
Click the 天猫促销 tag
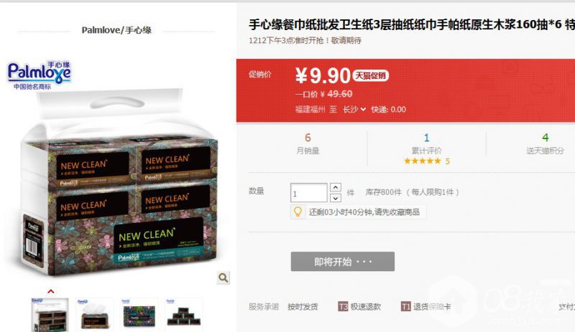[370, 75]
